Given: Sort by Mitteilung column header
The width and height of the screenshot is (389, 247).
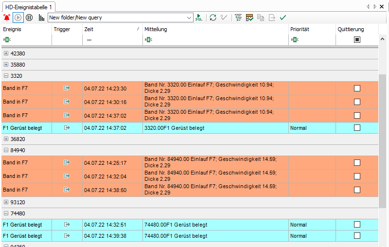Looking at the screenshot, I should point(215,29).
